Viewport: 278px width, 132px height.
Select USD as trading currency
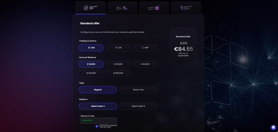coord(91,48)
